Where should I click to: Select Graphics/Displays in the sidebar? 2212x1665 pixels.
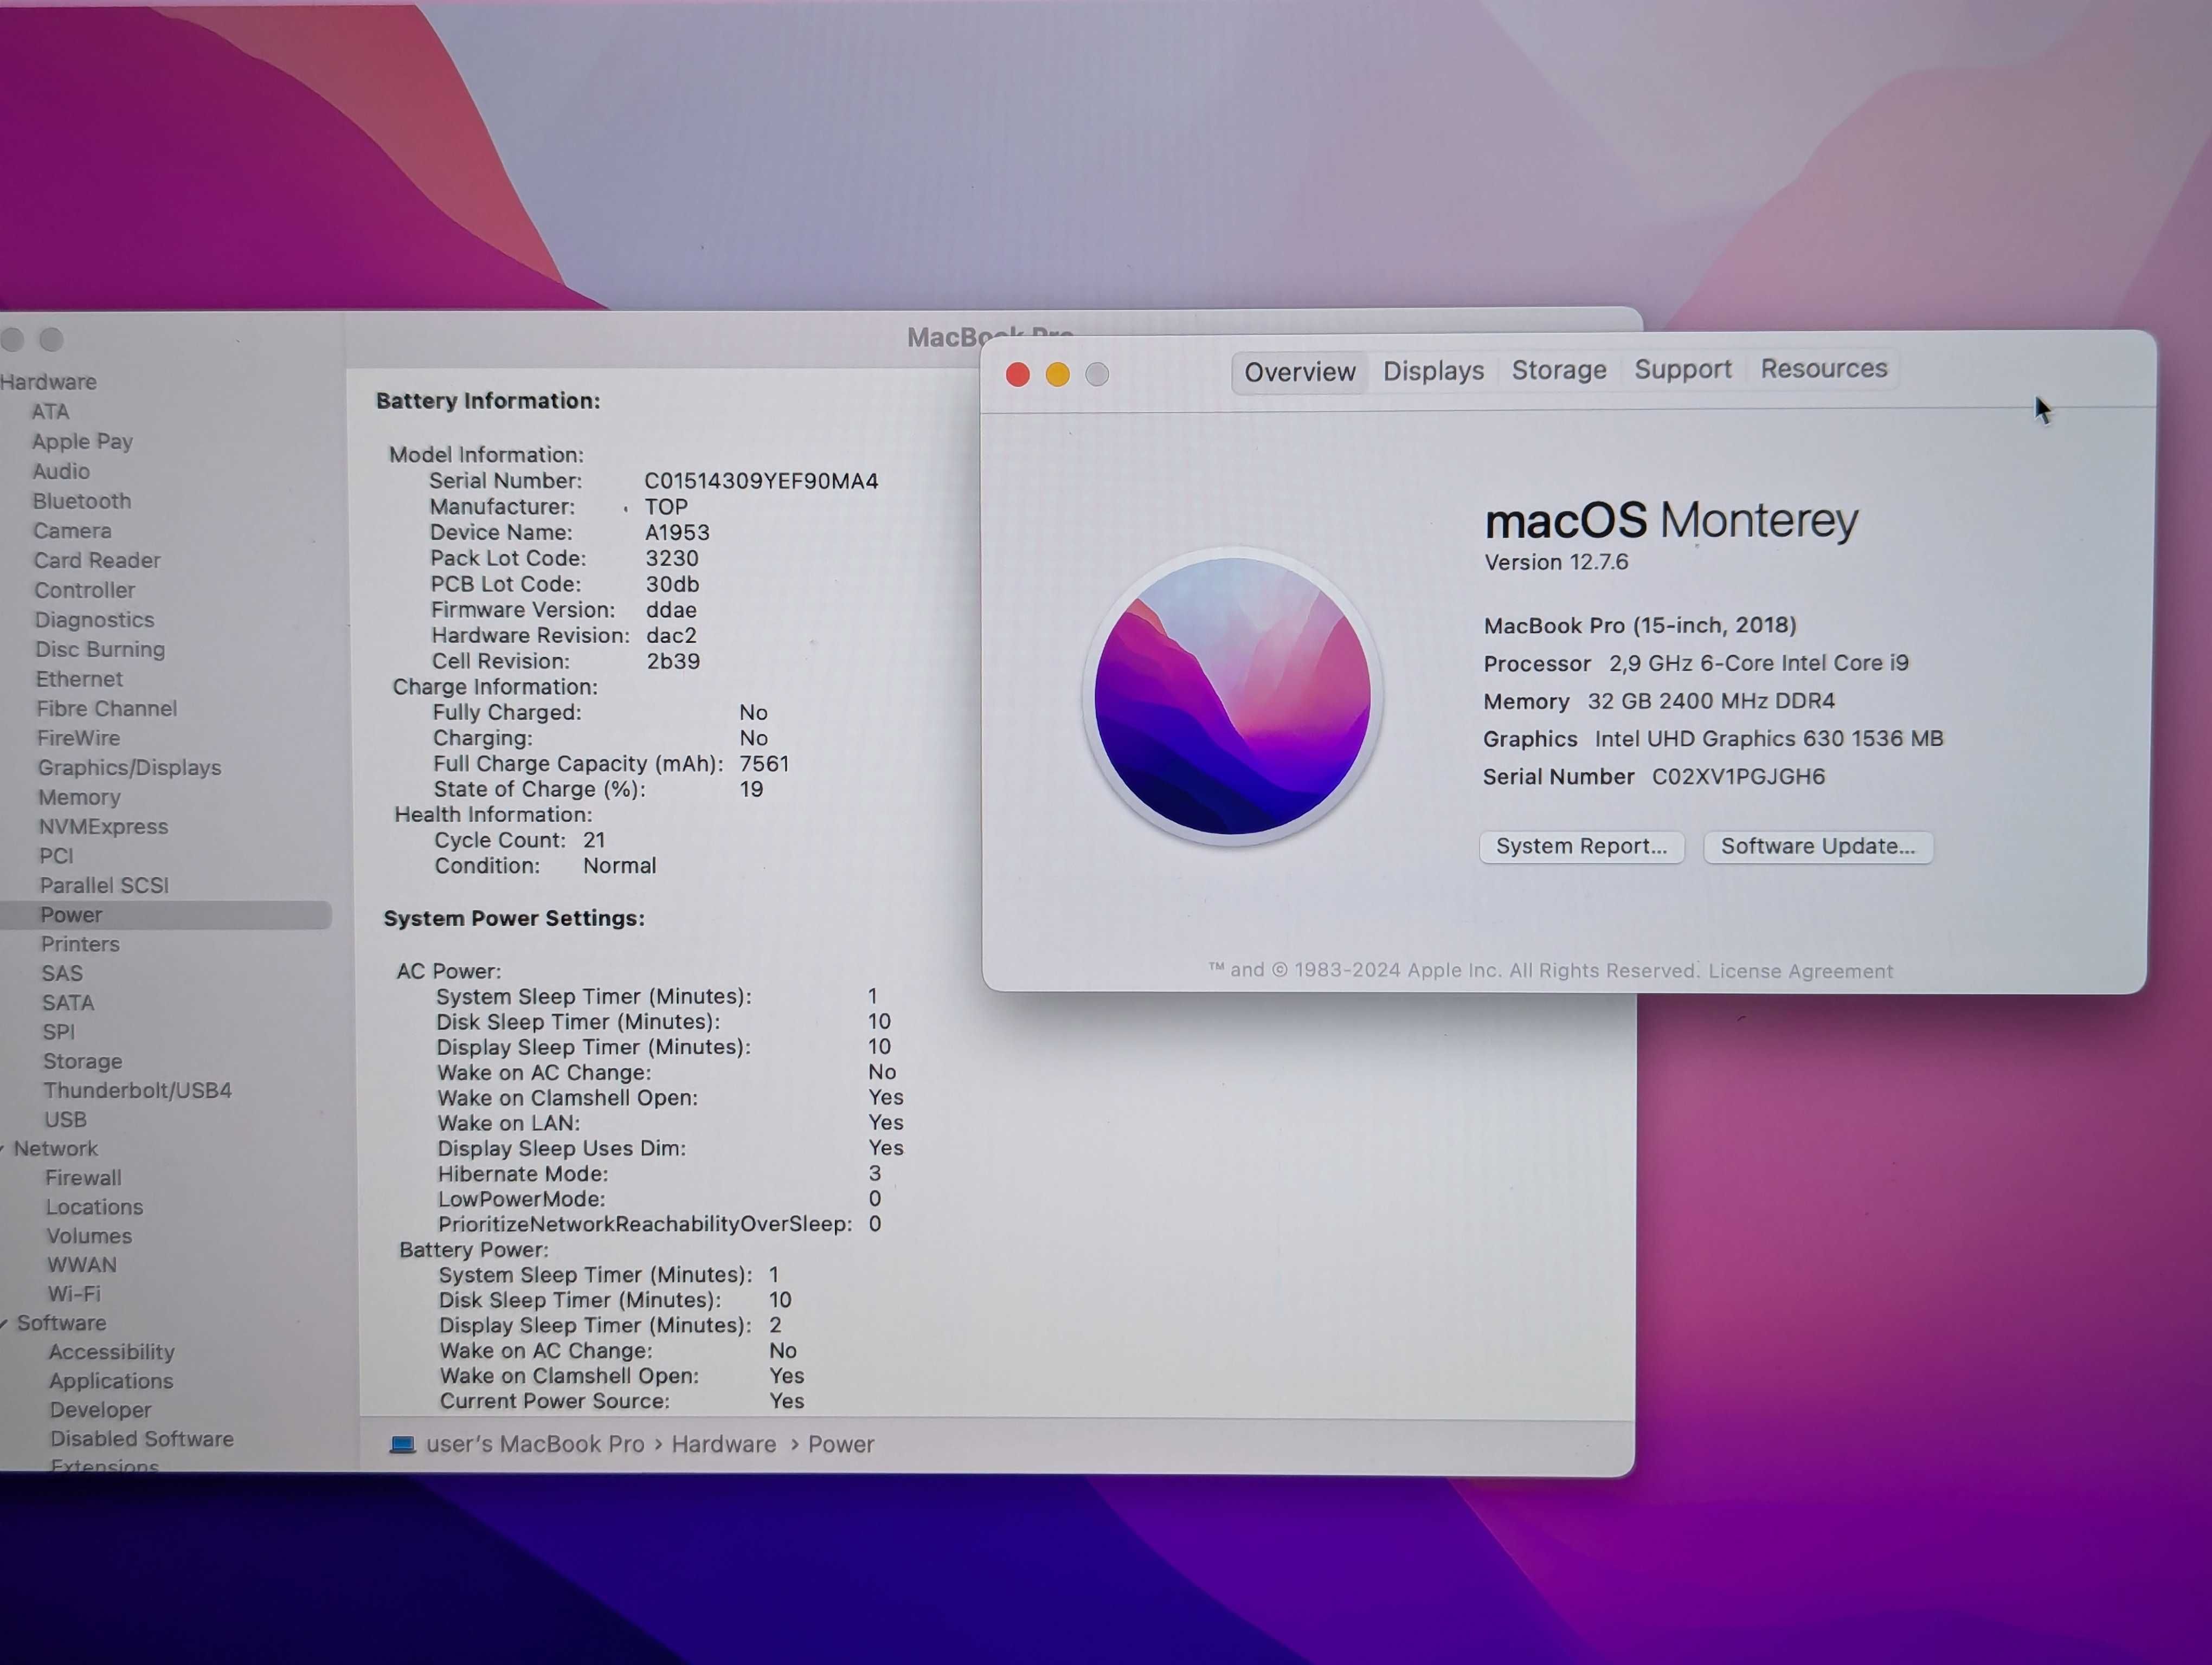click(x=130, y=767)
